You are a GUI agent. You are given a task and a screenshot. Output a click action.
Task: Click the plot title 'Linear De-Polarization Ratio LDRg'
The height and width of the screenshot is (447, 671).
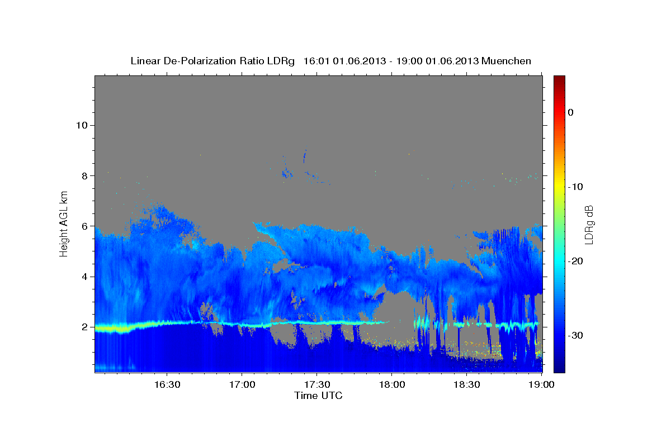212,61
